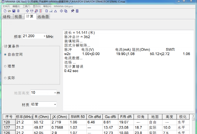
Task: Click the F/B value 19.07 cell
Action: [126, 122]
